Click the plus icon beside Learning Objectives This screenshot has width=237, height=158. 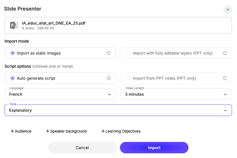(x=103, y=131)
